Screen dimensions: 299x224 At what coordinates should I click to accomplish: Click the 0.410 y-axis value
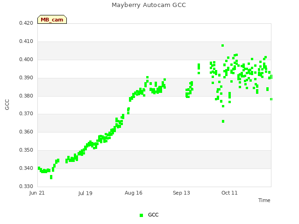coord(26,42)
